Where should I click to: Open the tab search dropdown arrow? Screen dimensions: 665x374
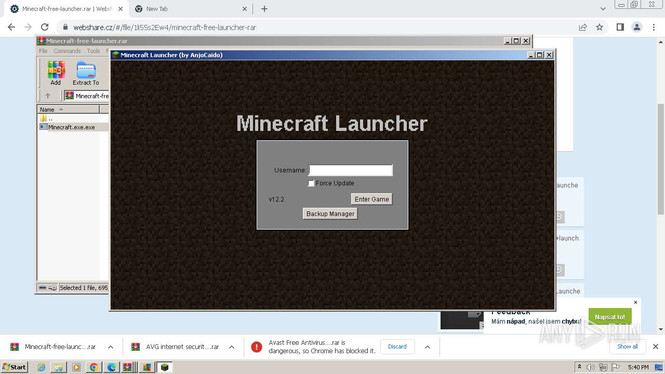(603, 9)
